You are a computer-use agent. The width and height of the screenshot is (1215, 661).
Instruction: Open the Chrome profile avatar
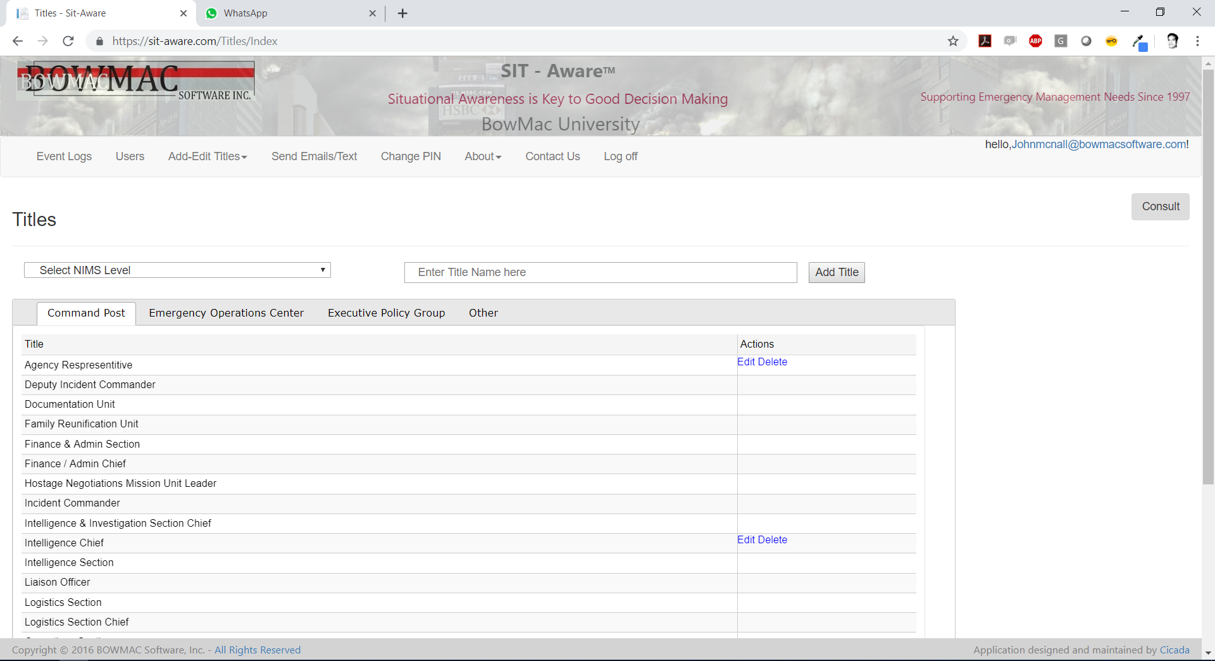[1173, 41]
